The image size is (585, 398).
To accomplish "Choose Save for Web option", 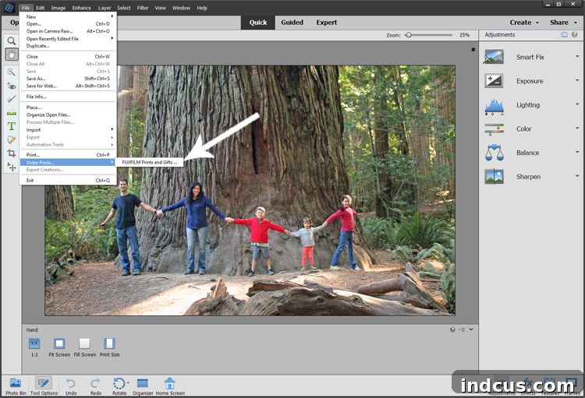I will 68,86.
